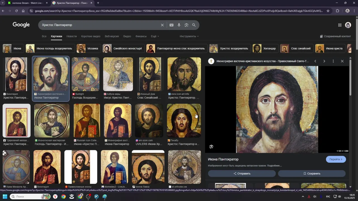Open the Windows Start menu
The height and width of the screenshot is (201, 358).
coord(5,197)
